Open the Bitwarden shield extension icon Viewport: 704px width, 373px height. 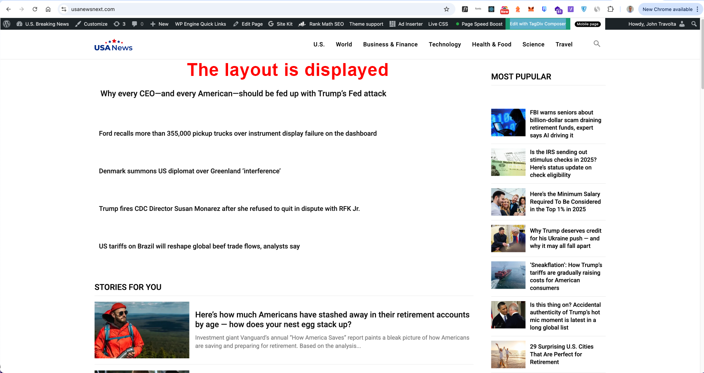pyautogui.click(x=544, y=9)
